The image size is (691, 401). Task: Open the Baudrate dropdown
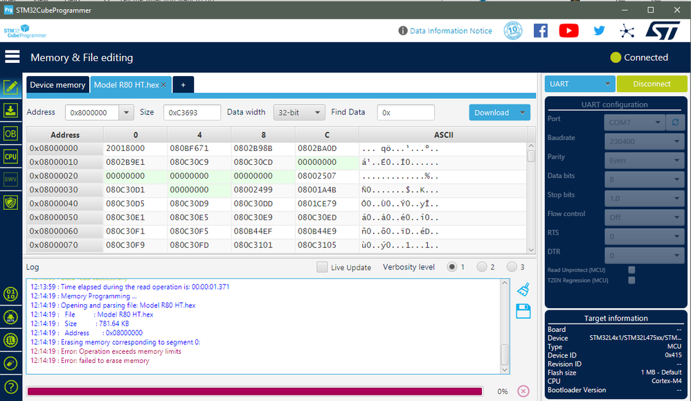[644, 141]
